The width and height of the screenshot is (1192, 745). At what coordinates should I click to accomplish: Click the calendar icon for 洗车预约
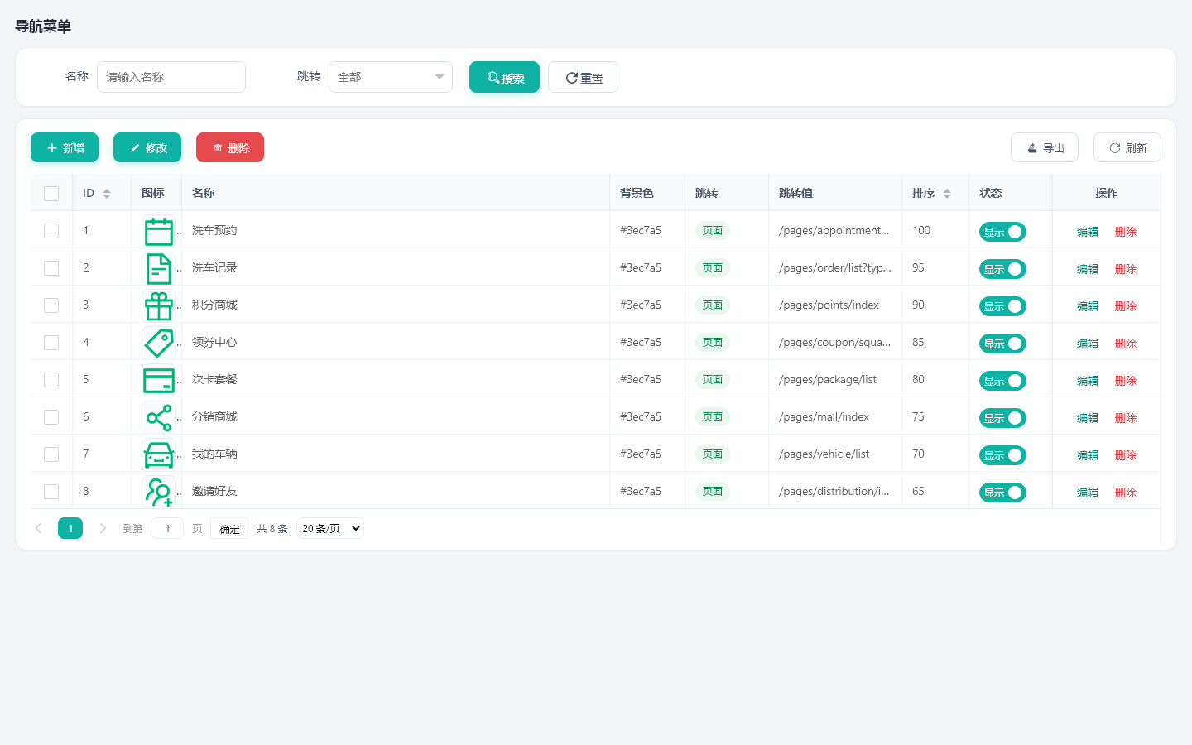tap(159, 232)
